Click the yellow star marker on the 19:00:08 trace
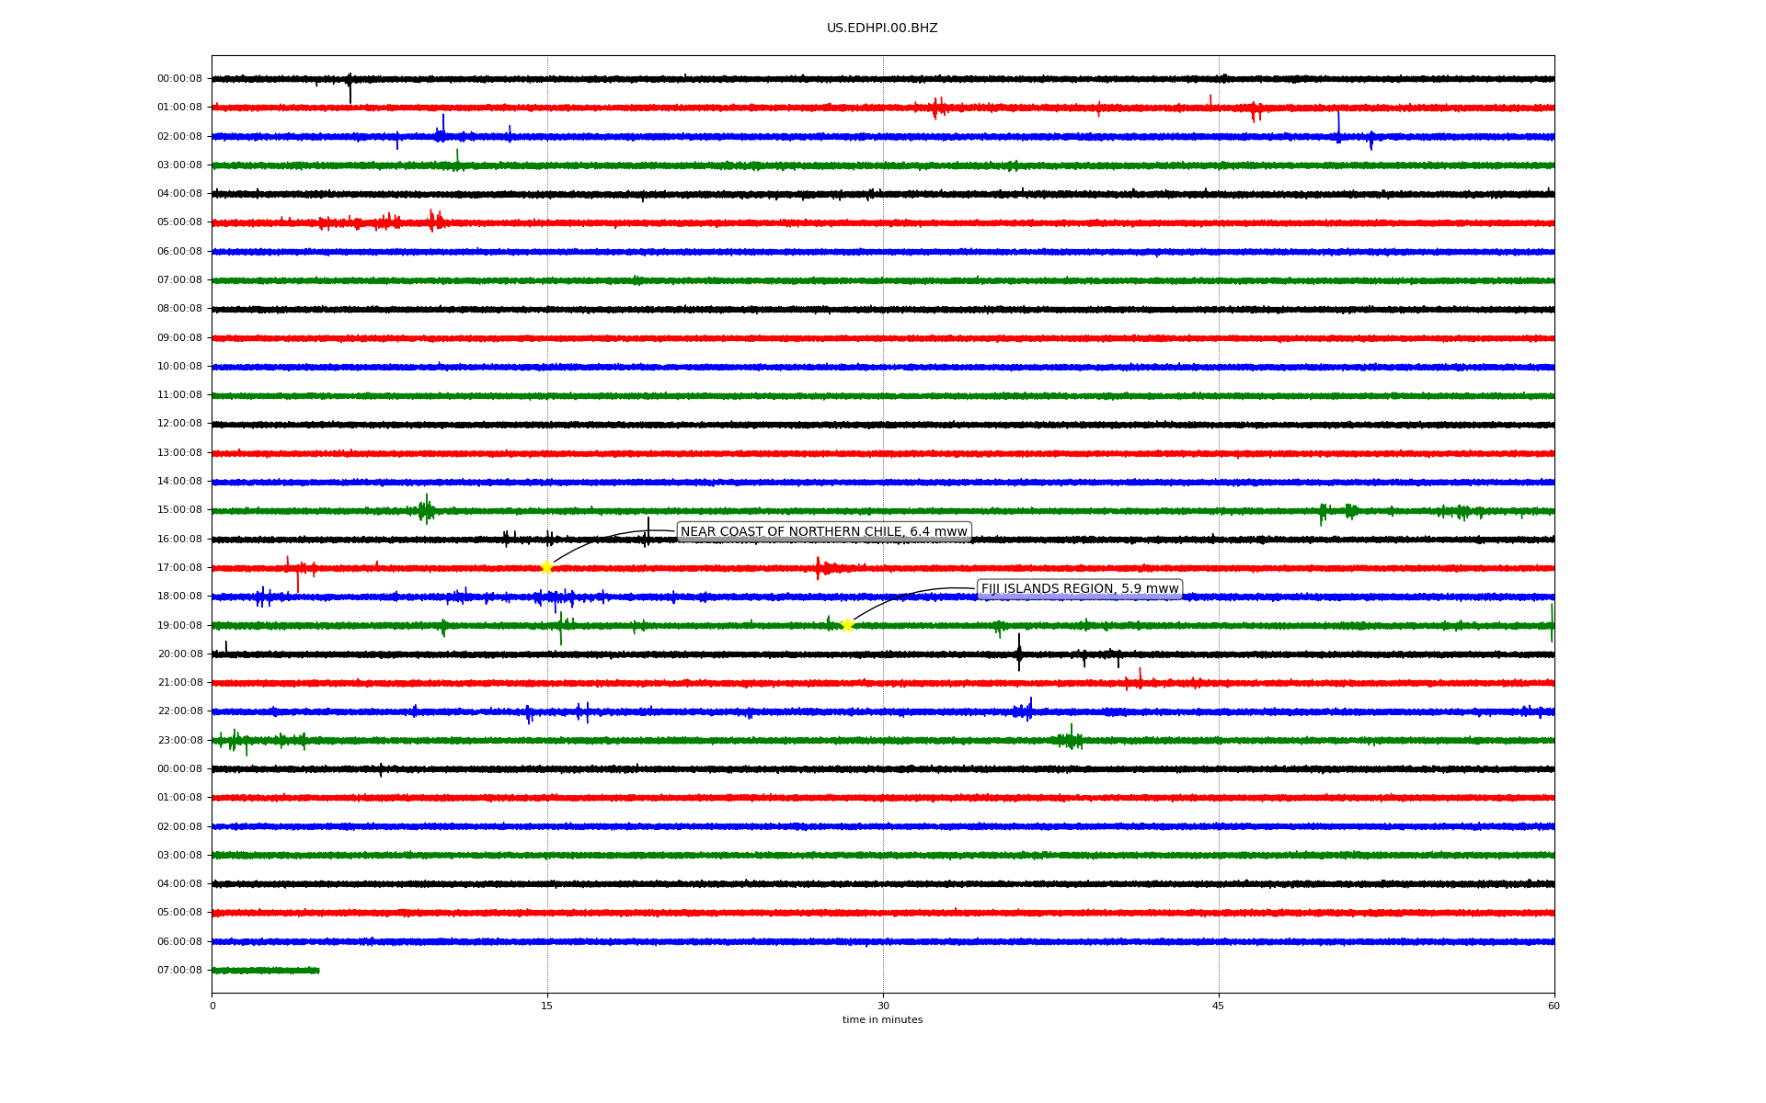Screen dimensions: 1766x1103 847,625
